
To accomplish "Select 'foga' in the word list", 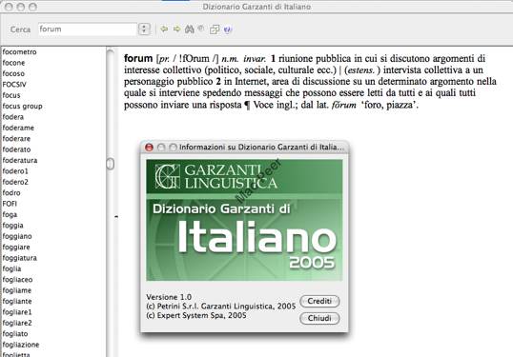I will click(x=10, y=214).
